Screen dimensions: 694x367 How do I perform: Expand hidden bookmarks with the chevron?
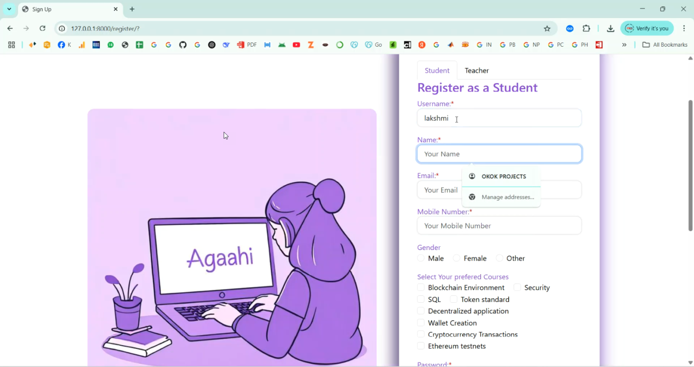[624, 44]
